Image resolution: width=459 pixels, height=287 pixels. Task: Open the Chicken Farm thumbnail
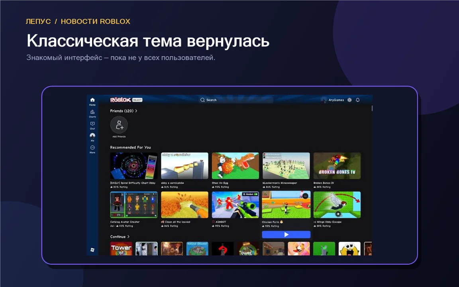click(x=286, y=205)
